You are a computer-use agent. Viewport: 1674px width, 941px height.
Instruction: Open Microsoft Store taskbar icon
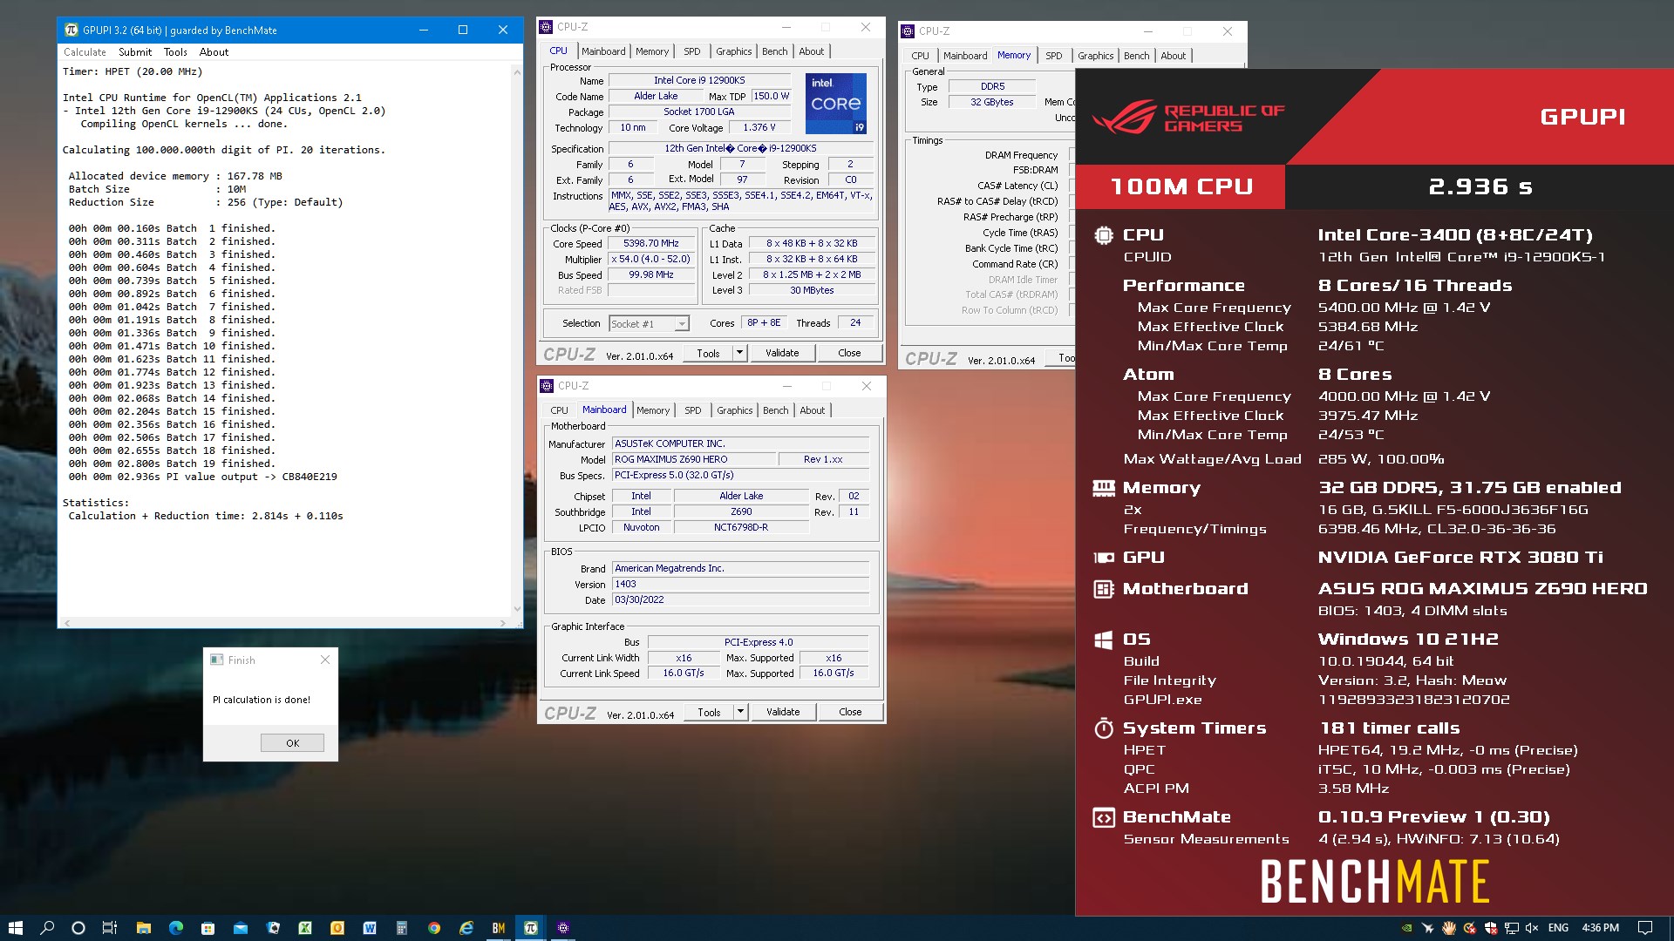tap(208, 928)
